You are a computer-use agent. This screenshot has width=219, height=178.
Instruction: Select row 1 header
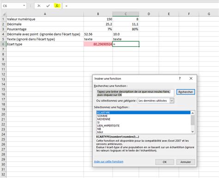(x=3, y=19)
